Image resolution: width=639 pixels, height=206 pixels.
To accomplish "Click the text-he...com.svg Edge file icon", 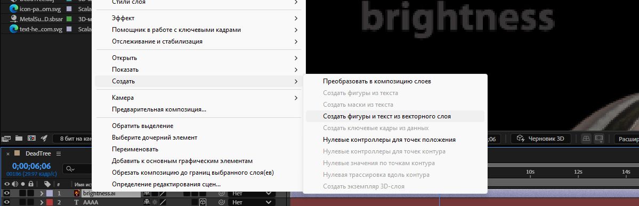I will tap(13, 29).
